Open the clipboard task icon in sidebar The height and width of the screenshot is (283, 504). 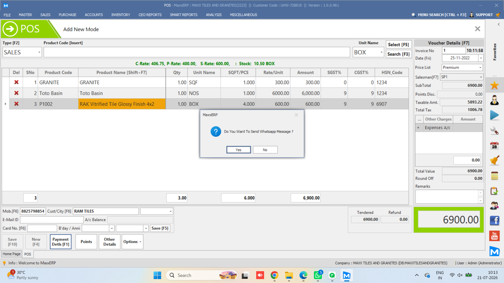(494, 191)
